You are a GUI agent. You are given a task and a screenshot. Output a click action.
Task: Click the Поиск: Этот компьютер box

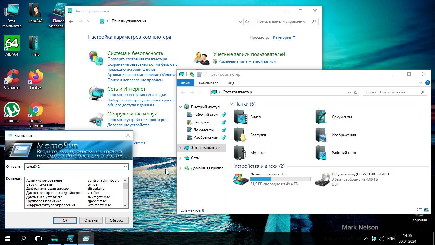[395, 92]
